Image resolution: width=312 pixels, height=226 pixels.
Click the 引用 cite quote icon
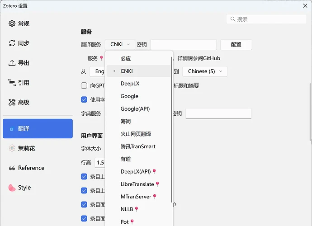pos(12,83)
